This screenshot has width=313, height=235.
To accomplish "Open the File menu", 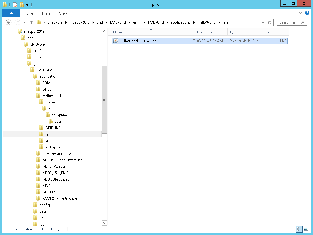I will coord(11,13).
